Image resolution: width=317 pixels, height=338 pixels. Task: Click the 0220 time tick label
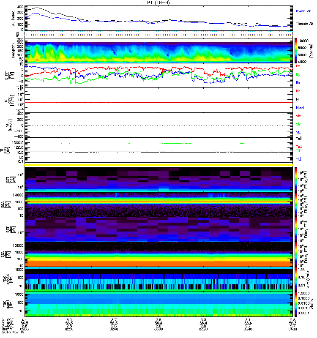point(69,329)
